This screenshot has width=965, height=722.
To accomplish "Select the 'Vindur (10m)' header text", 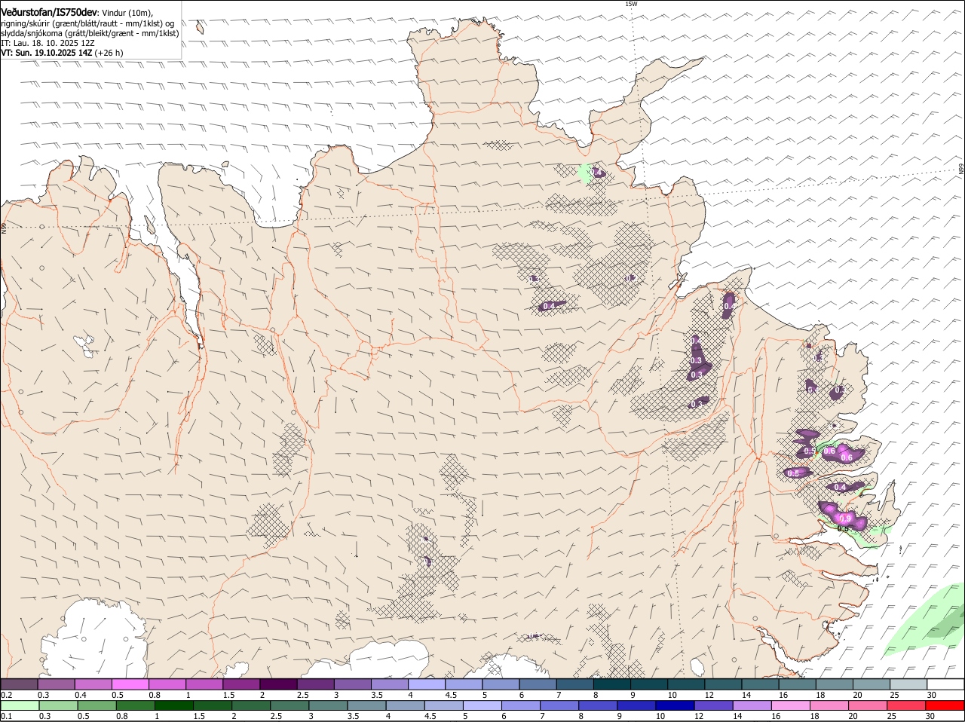I will pyautogui.click(x=127, y=13).
